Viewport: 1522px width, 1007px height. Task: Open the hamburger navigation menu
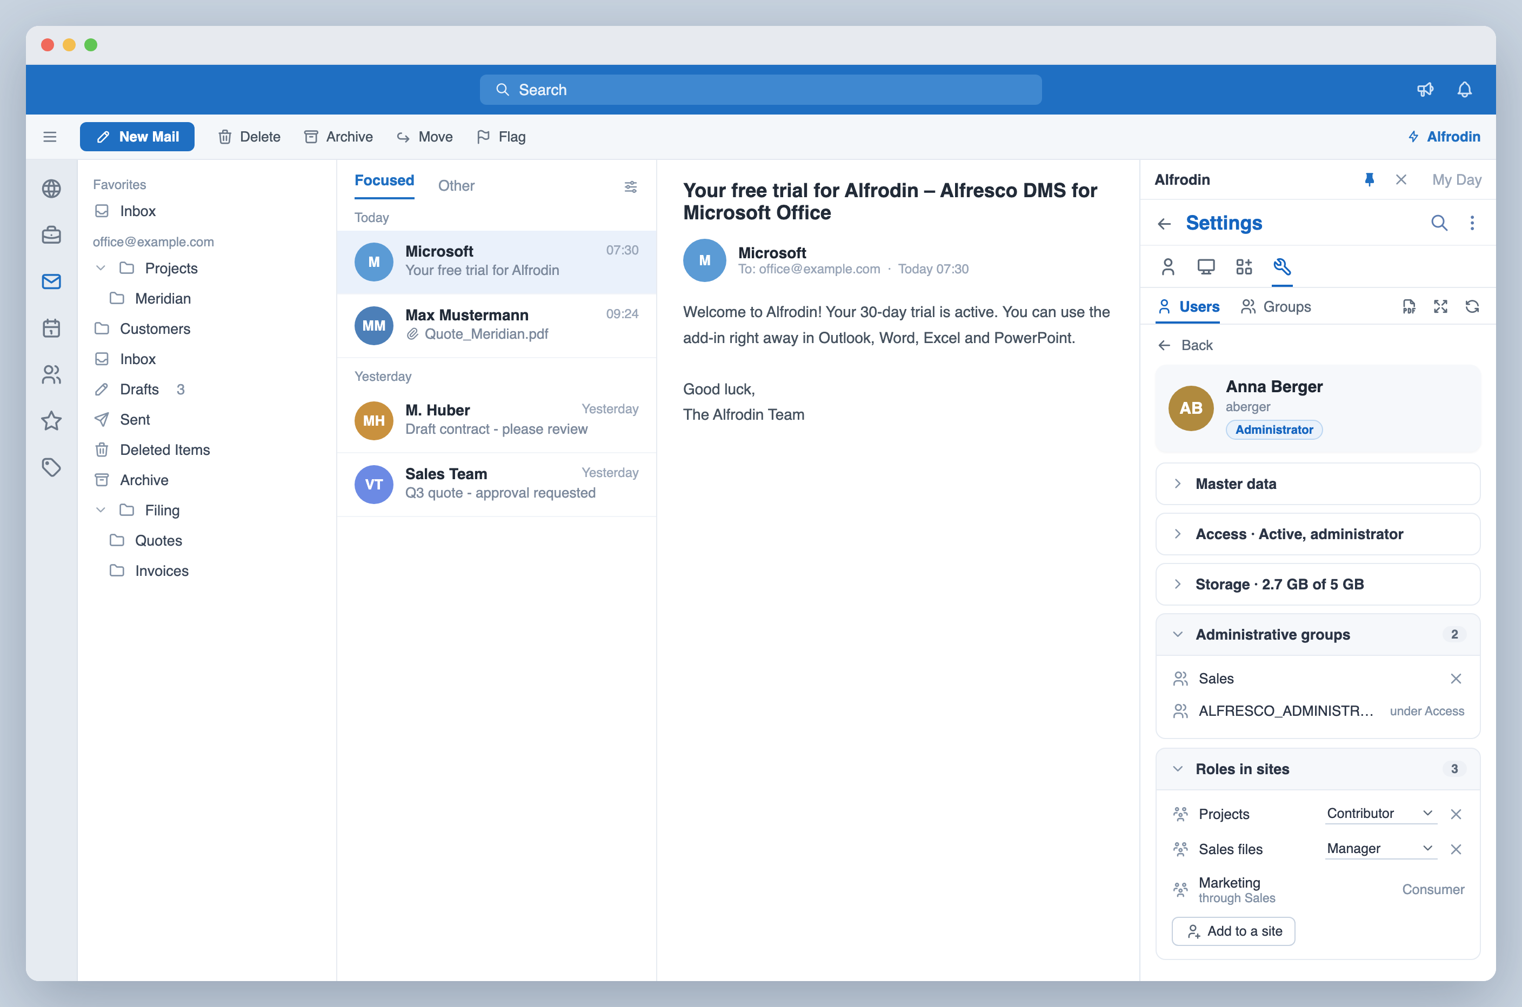(50, 137)
